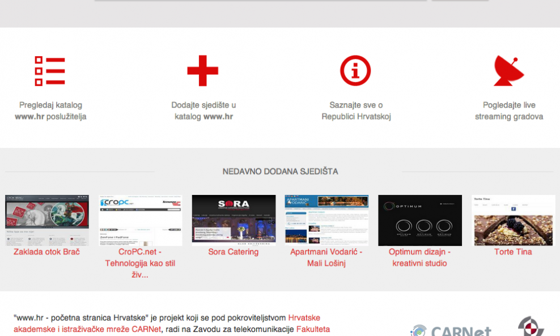
Task: Open 'Pregledaj katalog www.hr poslužitelja' link
Action: point(50,110)
